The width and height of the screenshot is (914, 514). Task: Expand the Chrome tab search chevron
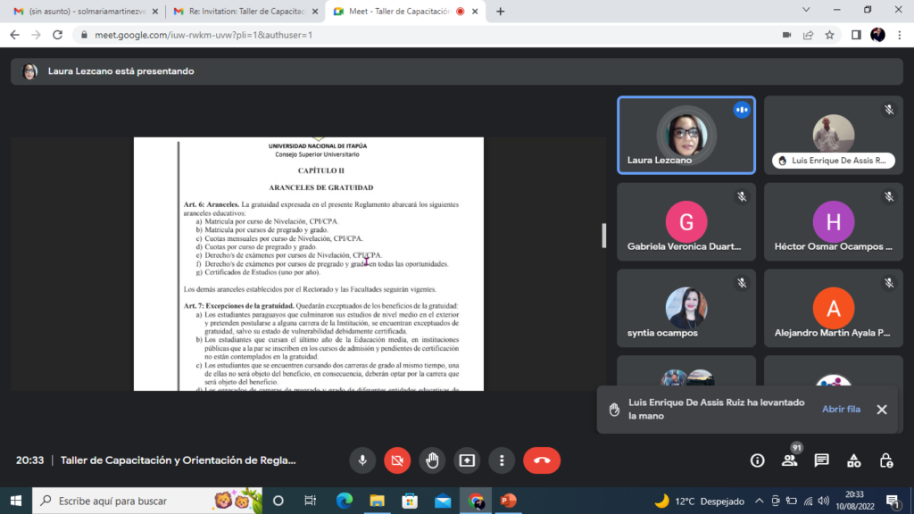pyautogui.click(x=807, y=11)
